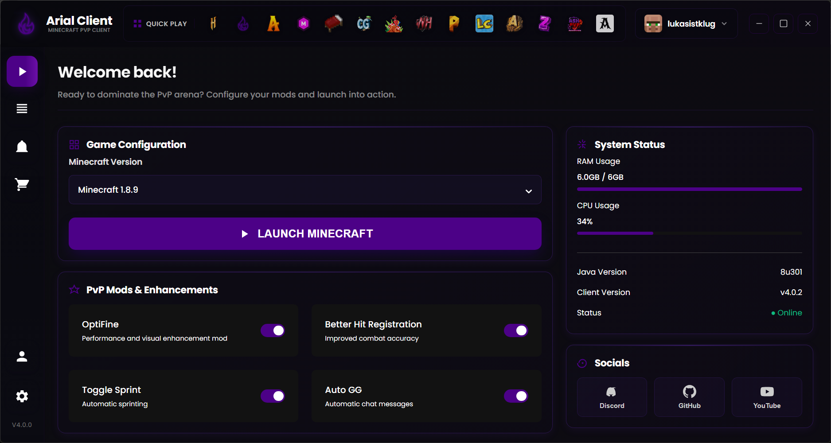831x443 pixels.
Task: Open the red NH server icon
Action: point(424,23)
